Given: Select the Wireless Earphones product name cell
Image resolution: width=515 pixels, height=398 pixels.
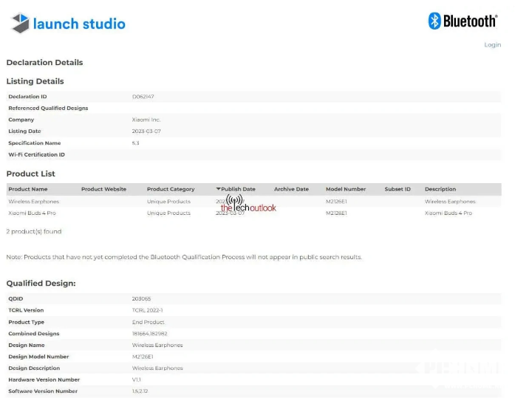Looking at the screenshot, I should [34, 202].
